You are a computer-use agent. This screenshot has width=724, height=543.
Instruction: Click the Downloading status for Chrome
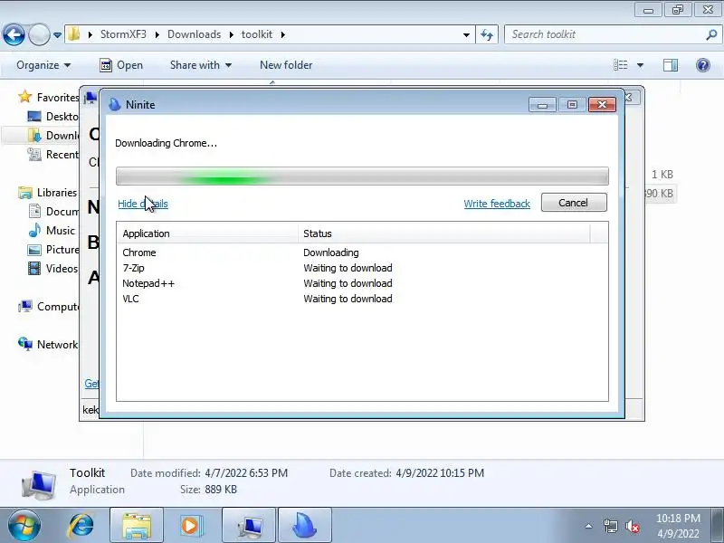(x=331, y=252)
